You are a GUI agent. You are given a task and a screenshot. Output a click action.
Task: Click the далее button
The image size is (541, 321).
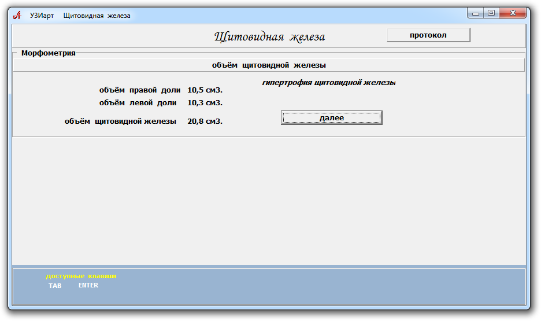pyautogui.click(x=332, y=118)
